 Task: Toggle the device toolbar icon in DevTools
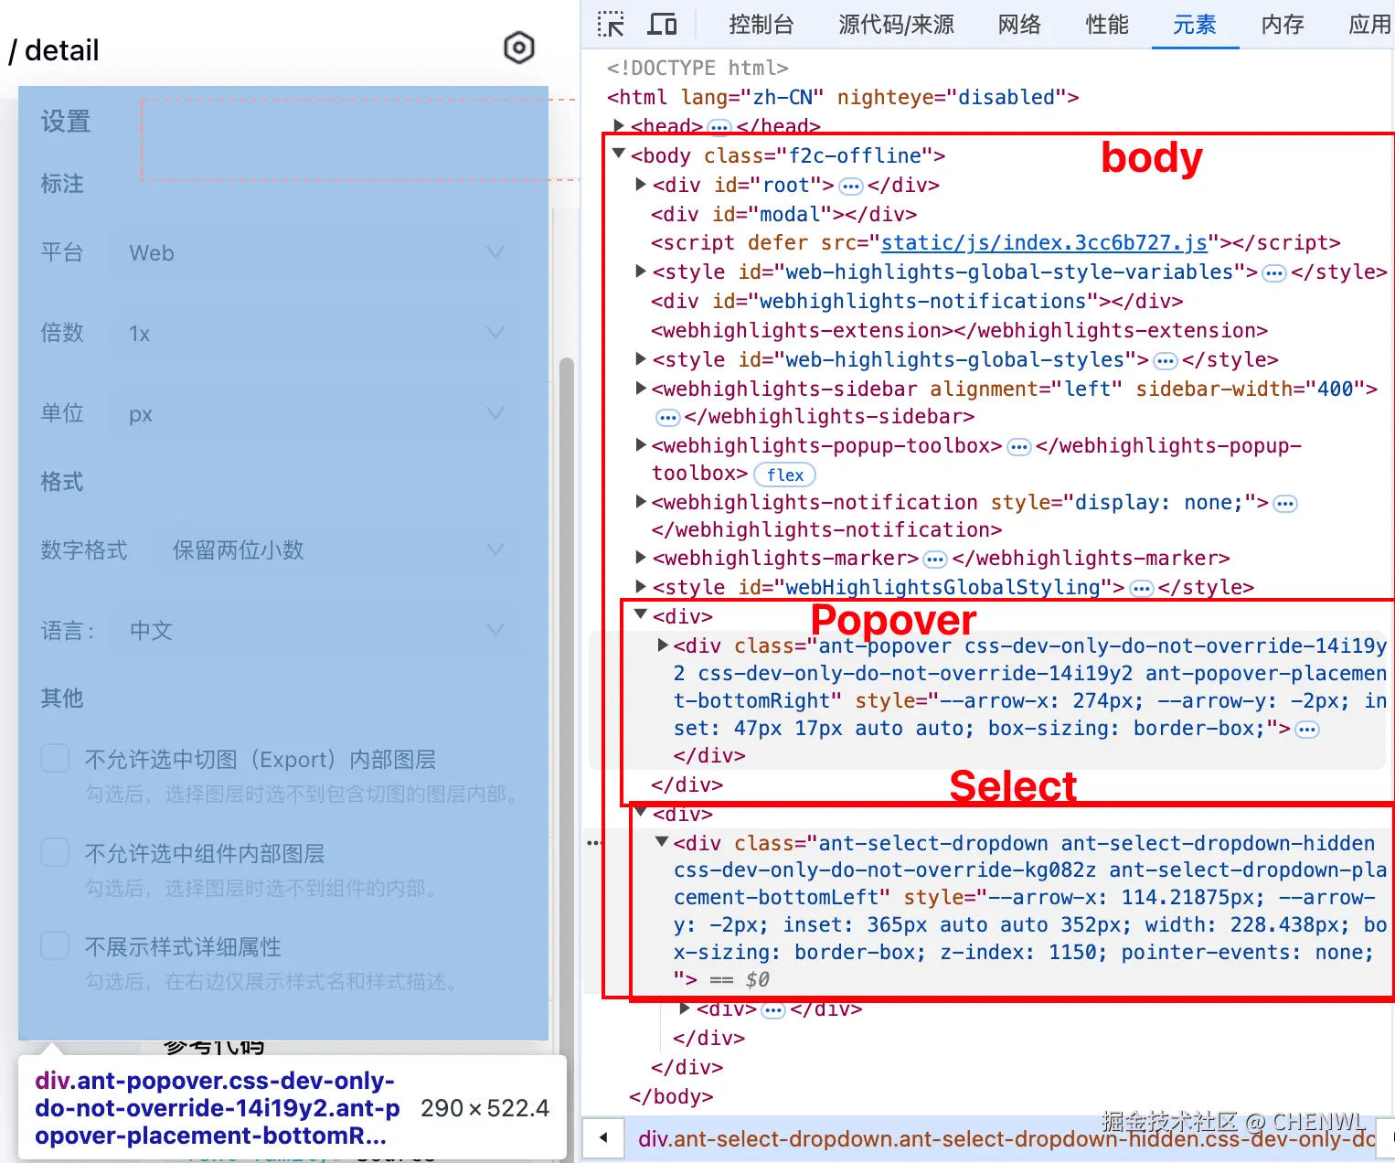tap(662, 25)
